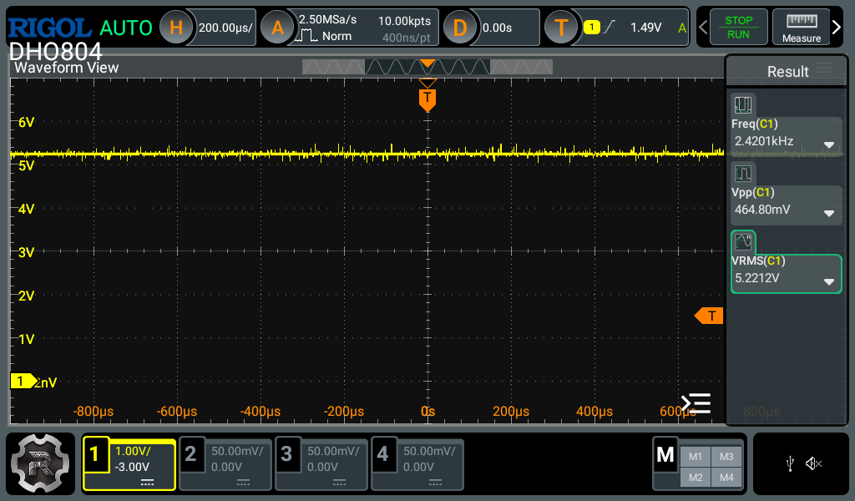The width and height of the screenshot is (855, 501).
Task: Expand the Vpp(C1) measurement dropdown
Action: coord(828,213)
